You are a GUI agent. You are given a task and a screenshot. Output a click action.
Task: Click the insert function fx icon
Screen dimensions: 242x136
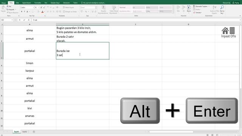tap(29, 20)
